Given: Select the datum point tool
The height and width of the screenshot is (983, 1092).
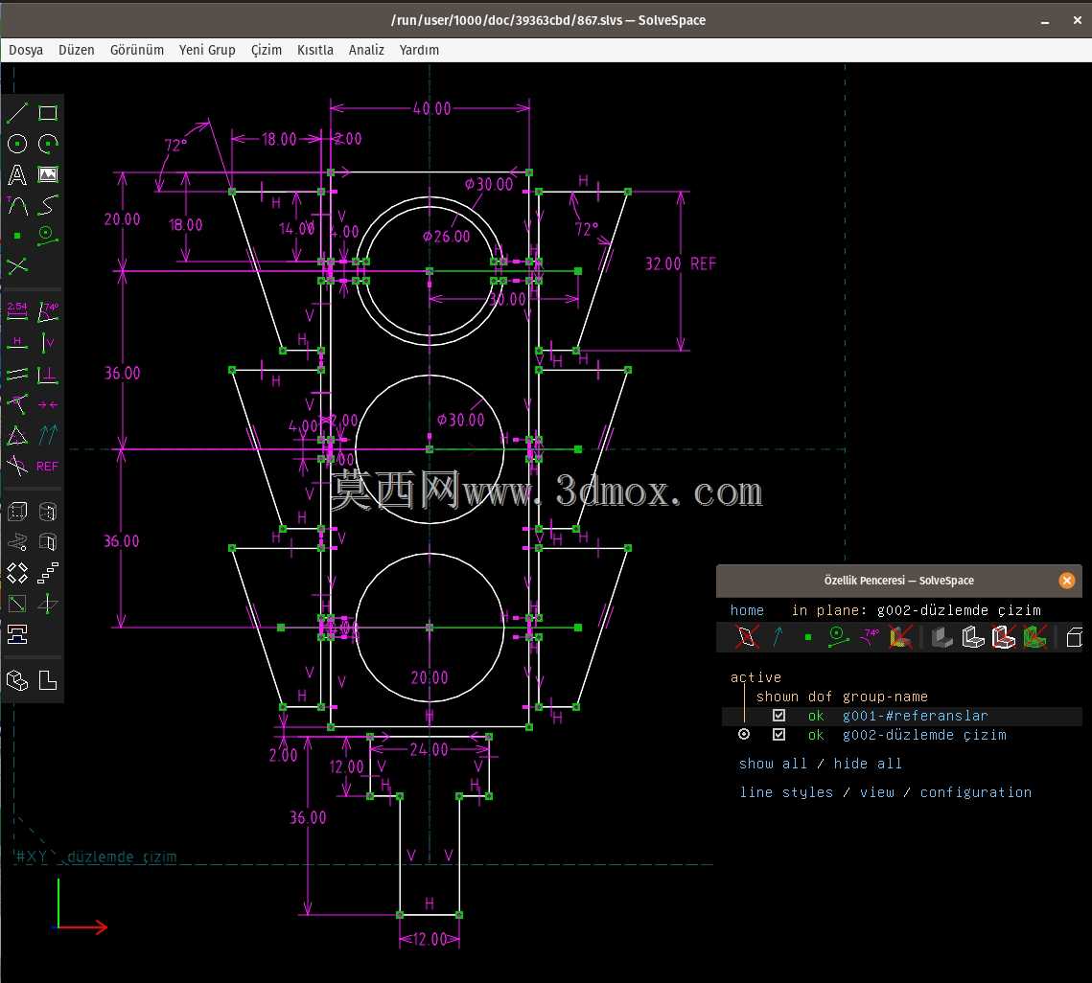Looking at the screenshot, I should pos(17,236).
